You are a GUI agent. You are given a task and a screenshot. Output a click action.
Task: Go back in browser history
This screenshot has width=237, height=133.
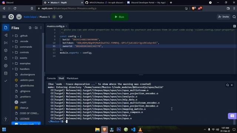coord(4,8)
